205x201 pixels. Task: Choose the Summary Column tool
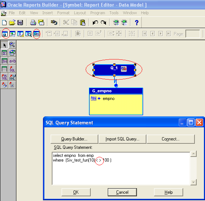tap(4, 53)
